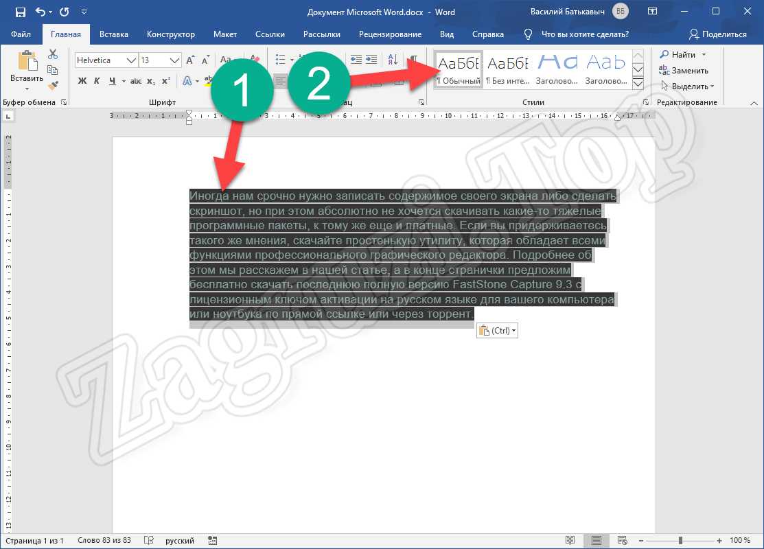Click the macro recording icon in status bar

pyautogui.click(x=212, y=541)
